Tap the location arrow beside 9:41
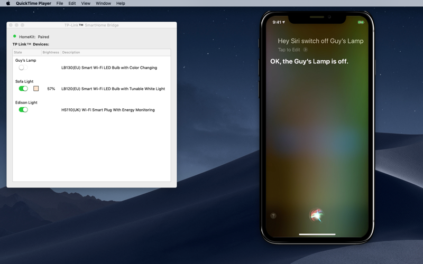This screenshot has height=264, width=423. (283, 22)
